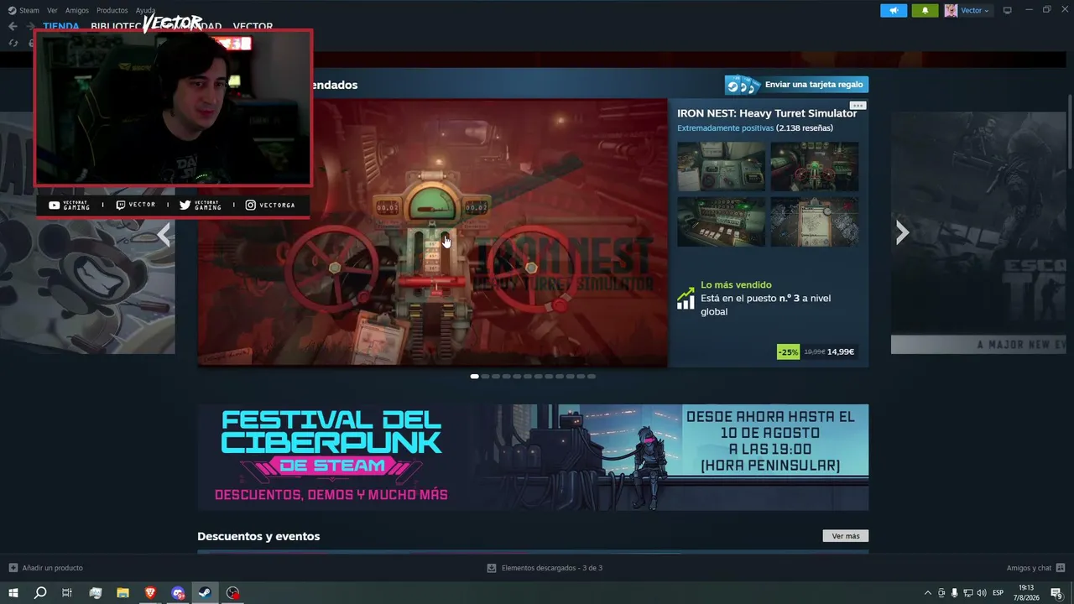Image resolution: width=1074 pixels, height=604 pixels.
Task: Open the Festival del Ciberpunk de Steam banner
Action: coord(533,457)
